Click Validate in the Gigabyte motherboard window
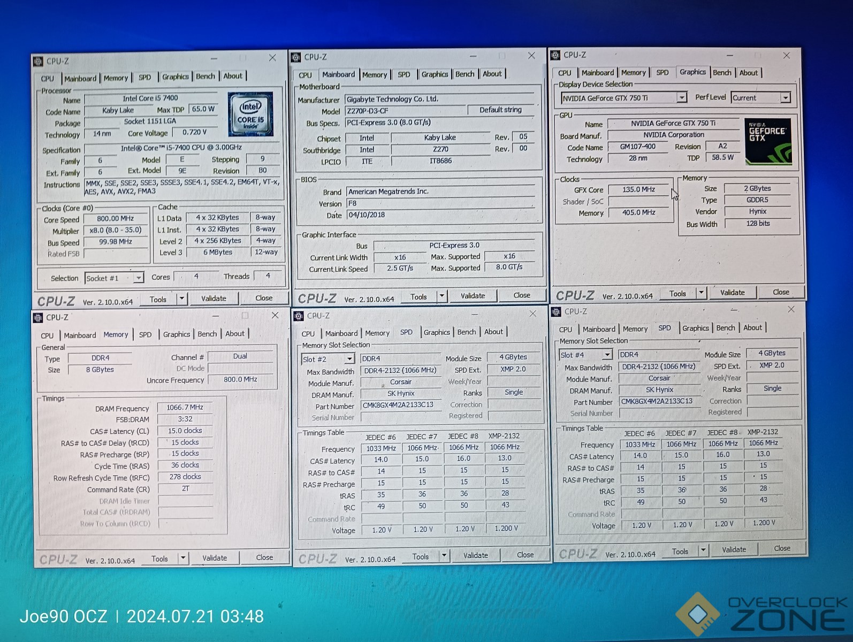The image size is (853, 642). pos(473,296)
